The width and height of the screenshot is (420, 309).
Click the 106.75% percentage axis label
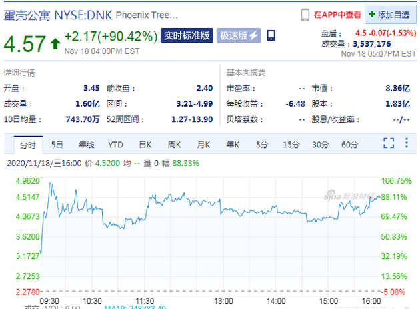(396, 181)
